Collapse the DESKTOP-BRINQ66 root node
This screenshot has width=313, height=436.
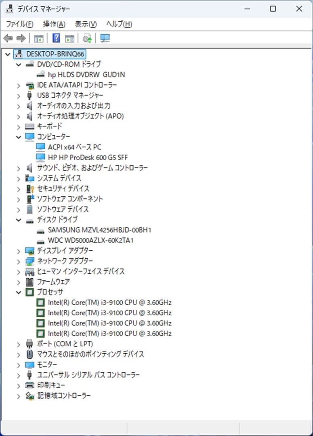(8, 54)
